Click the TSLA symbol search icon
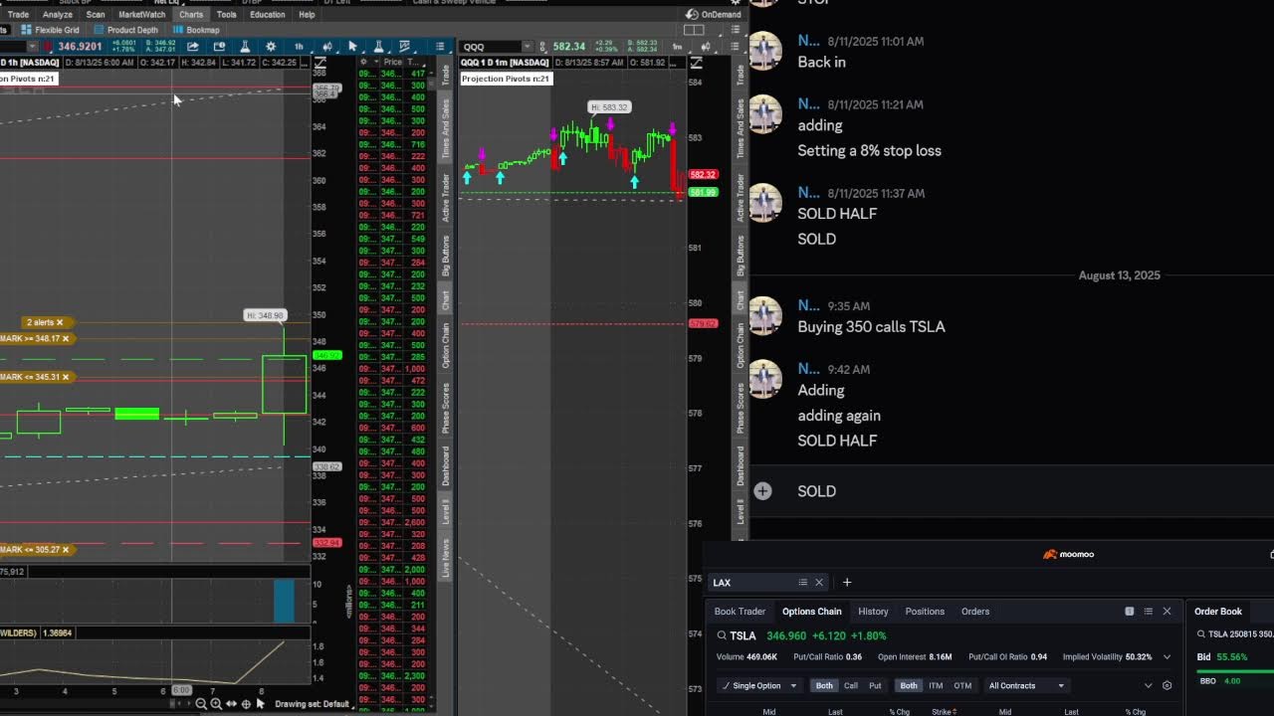 pos(722,635)
